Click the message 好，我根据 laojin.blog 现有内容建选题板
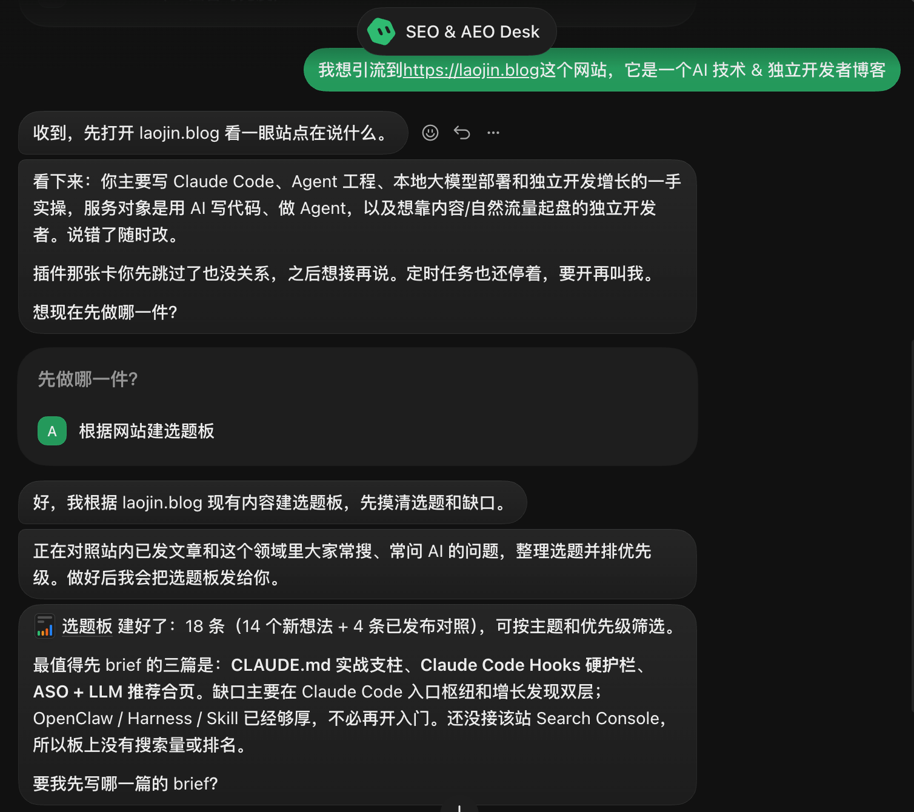 point(272,502)
